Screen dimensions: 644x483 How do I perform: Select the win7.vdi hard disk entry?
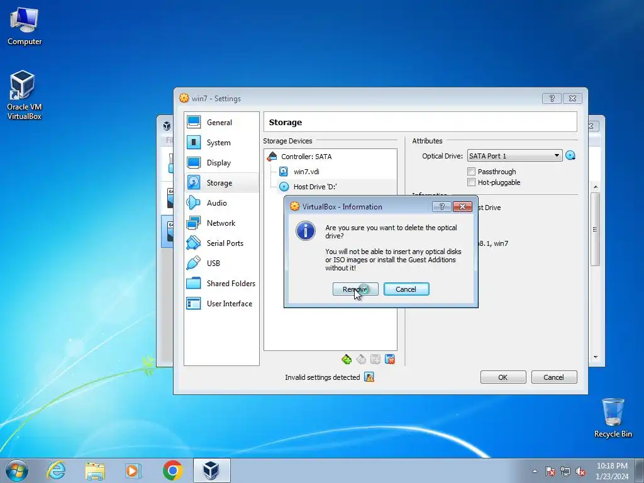coord(306,172)
